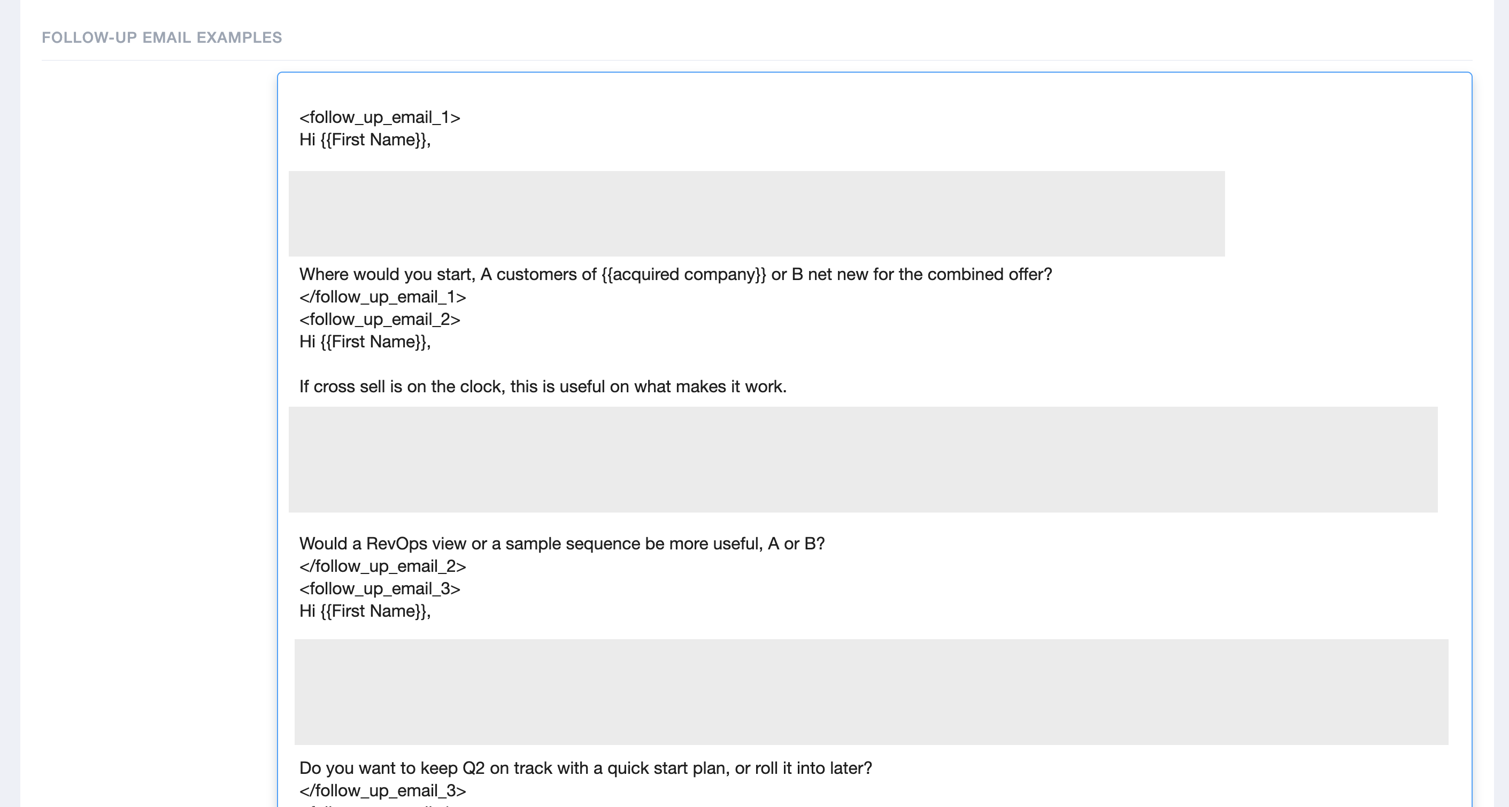Click the gray redacted block in email 1

756,214
